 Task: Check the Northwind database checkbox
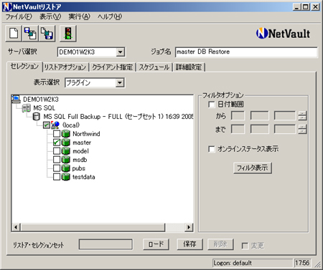click(x=57, y=134)
